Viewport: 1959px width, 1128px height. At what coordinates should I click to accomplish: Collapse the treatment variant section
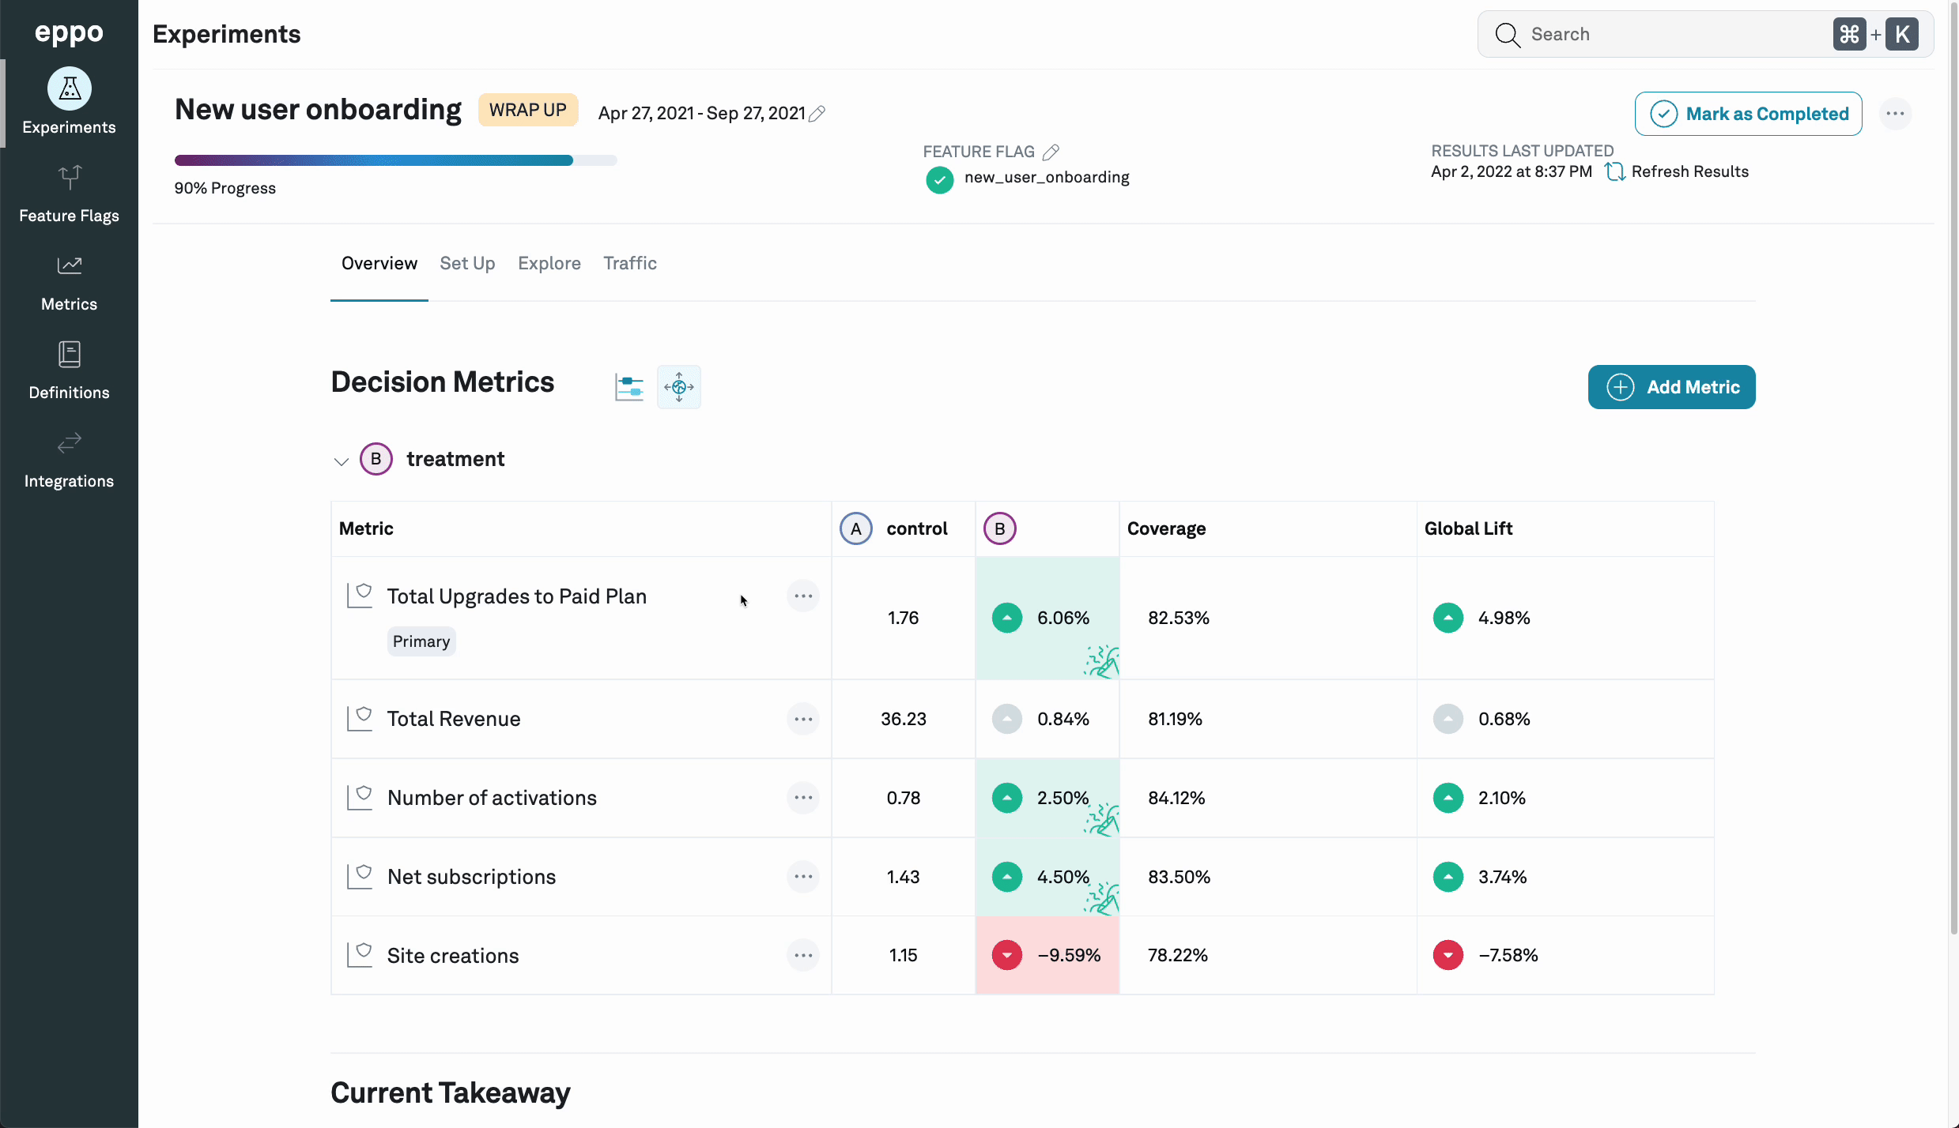(x=342, y=461)
